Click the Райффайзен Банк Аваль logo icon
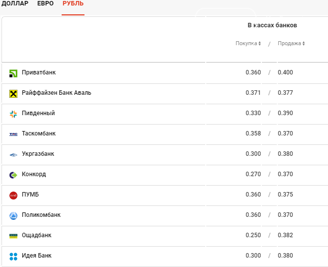328x267 pixels. 13,93
